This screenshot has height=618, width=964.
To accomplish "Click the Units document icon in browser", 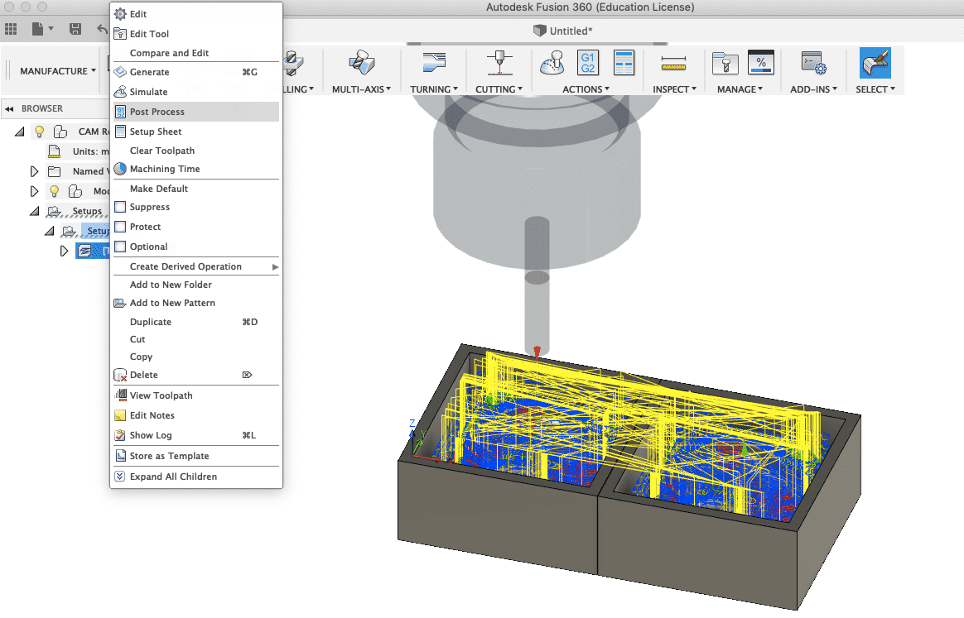I will tap(54, 151).
